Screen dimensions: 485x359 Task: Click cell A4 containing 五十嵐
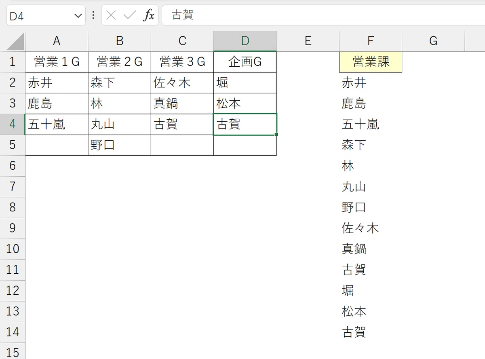pyautogui.click(x=57, y=125)
